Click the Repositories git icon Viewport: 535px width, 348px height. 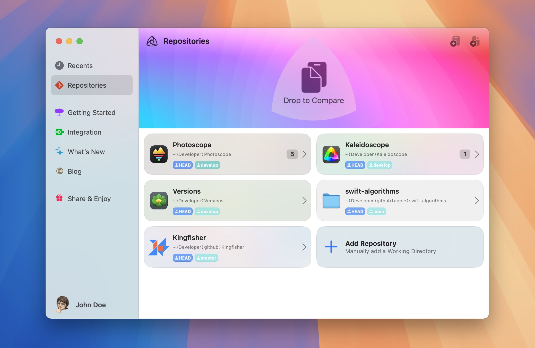[x=59, y=85]
